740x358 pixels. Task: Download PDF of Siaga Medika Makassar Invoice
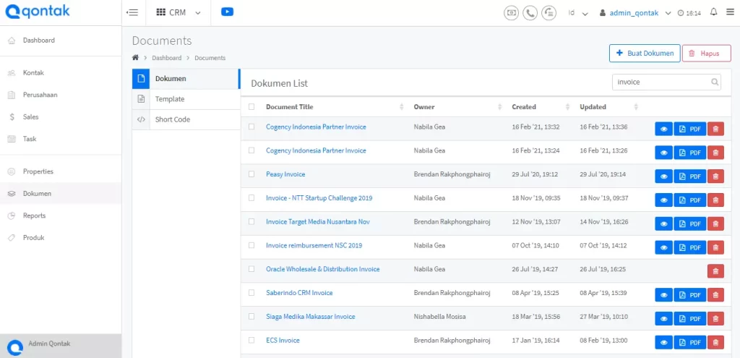pos(690,318)
